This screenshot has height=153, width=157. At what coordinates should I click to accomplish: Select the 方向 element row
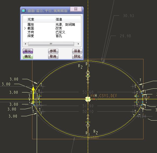point(52,32)
